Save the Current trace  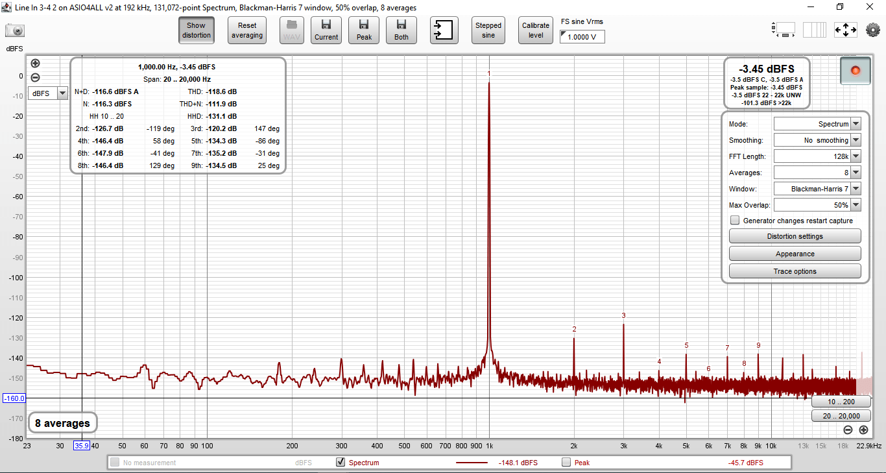[x=326, y=30]
